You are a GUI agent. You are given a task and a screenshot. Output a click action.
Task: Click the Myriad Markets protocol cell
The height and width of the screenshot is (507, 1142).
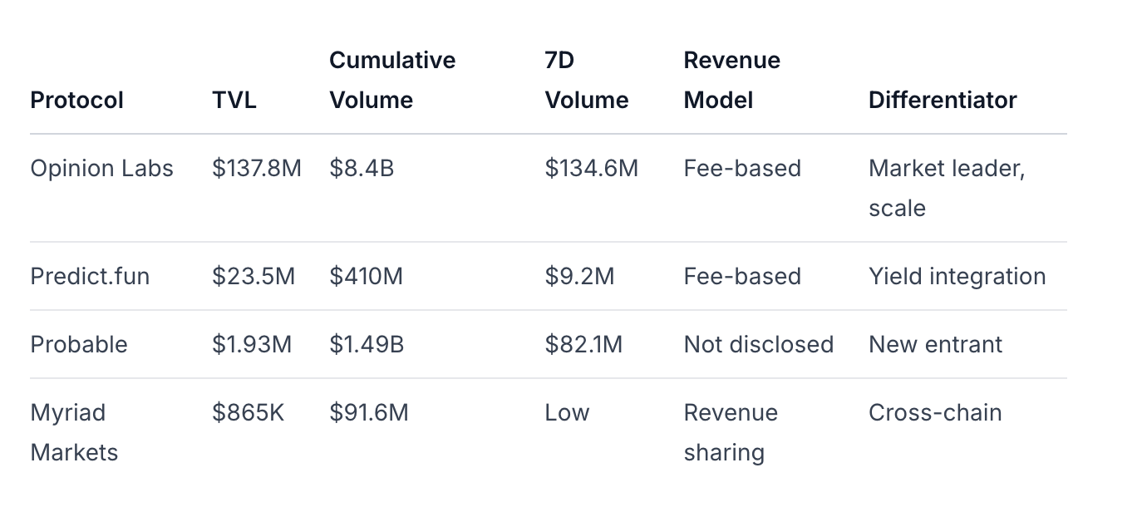(x=74, y=433)
